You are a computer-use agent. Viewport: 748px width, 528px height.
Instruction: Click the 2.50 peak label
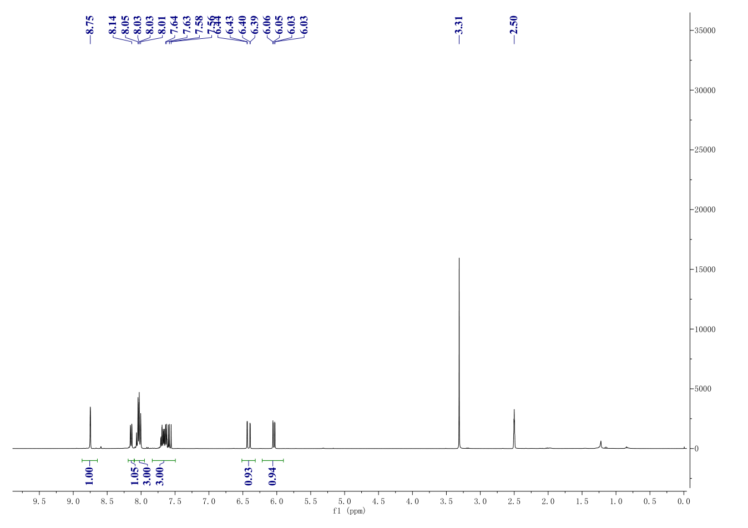point(514,25)
